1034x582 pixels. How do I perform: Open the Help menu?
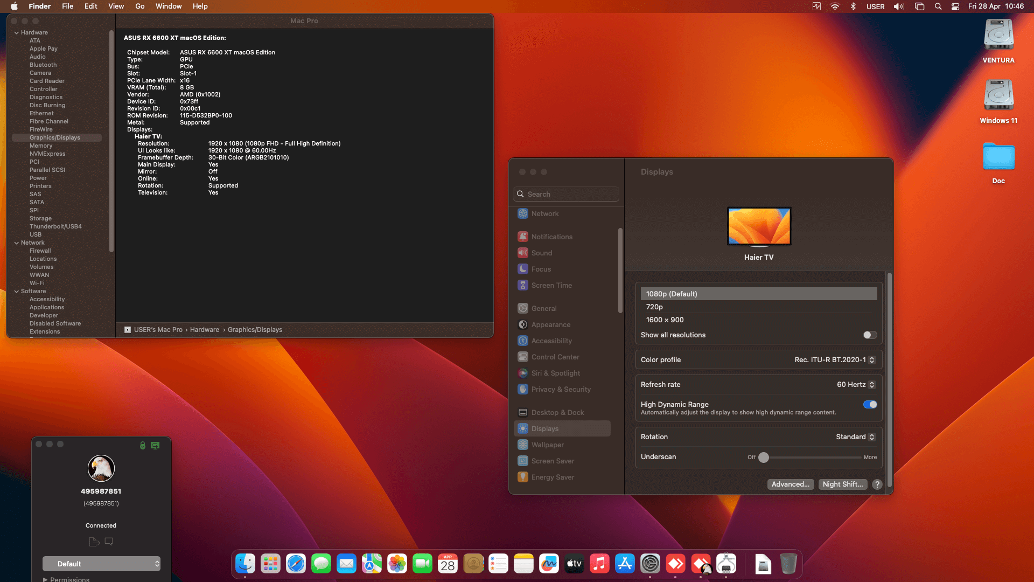pyautogui.click(x=200, y=6)
